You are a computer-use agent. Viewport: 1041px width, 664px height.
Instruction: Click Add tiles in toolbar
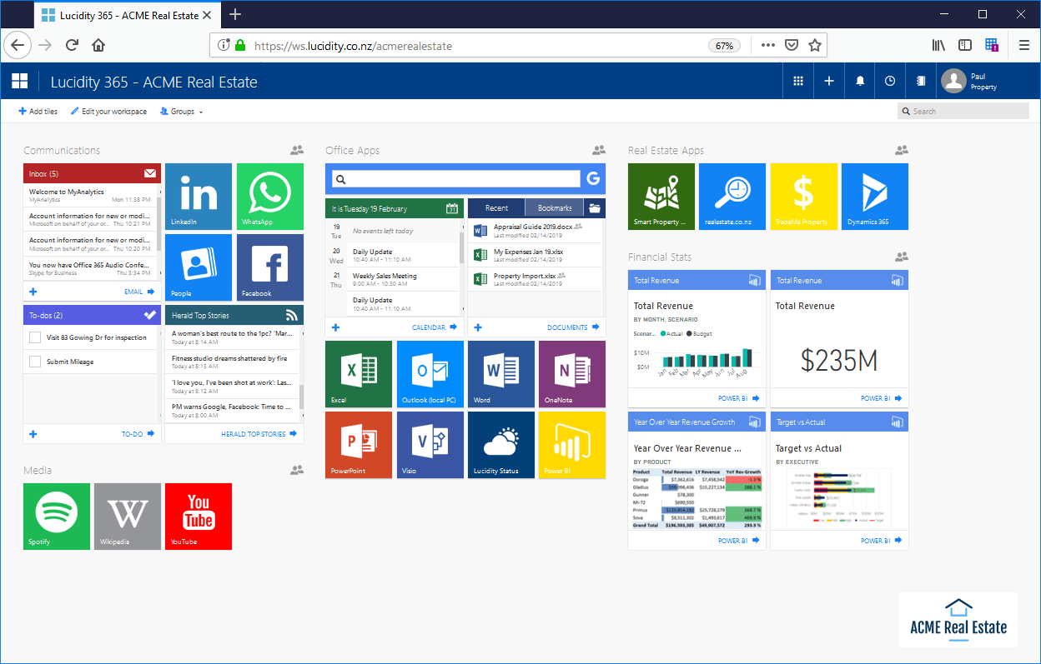click(x=38, y=112)
